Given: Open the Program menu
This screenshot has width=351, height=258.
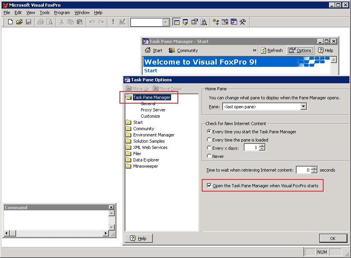Looking at the screenshot, I should tap(62, 12).
